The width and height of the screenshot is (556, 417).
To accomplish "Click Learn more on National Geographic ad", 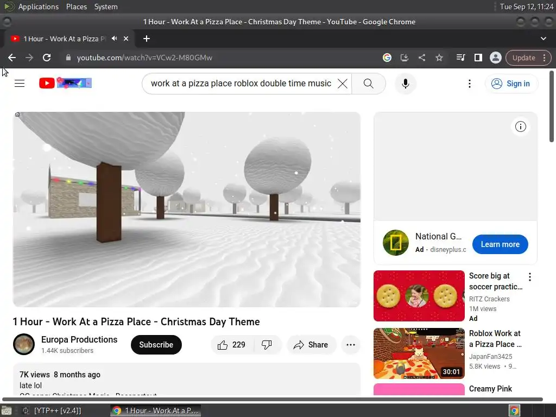I will click(500, 244).
